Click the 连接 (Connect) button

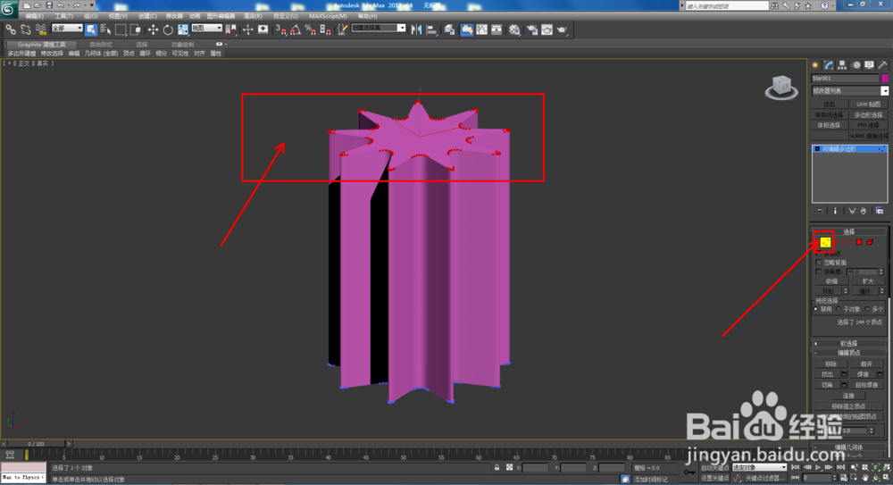click(x=848, y=396)
